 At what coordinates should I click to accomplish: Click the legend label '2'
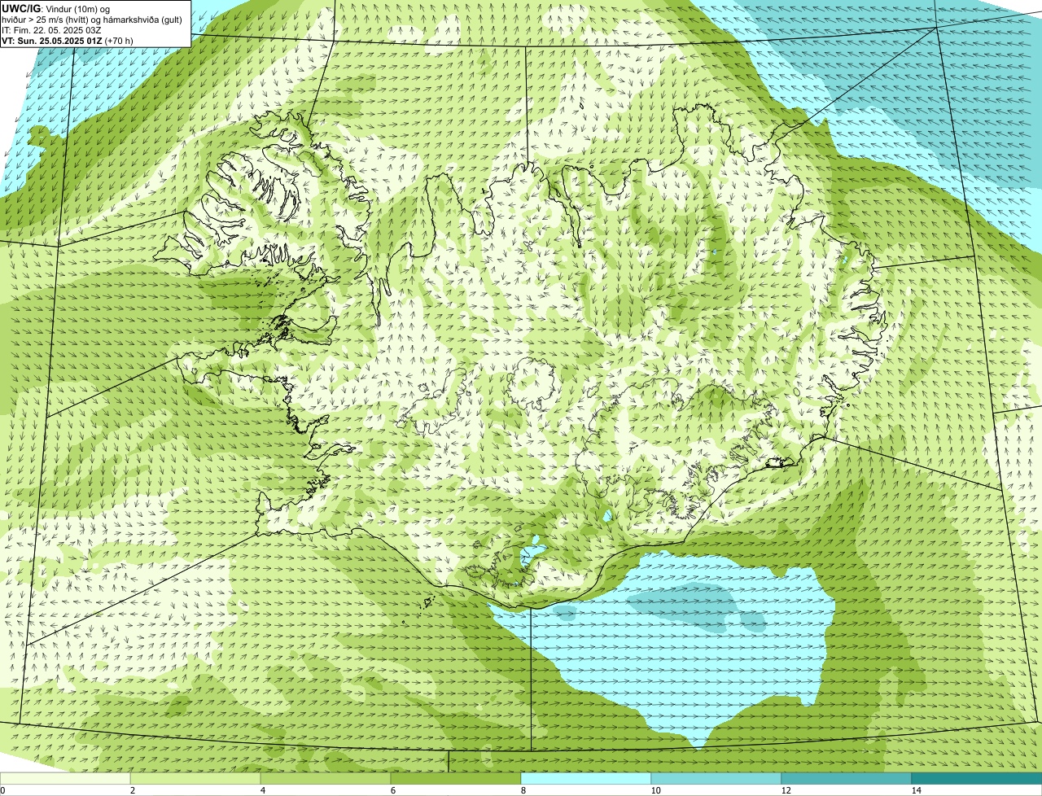coord(132,790)
